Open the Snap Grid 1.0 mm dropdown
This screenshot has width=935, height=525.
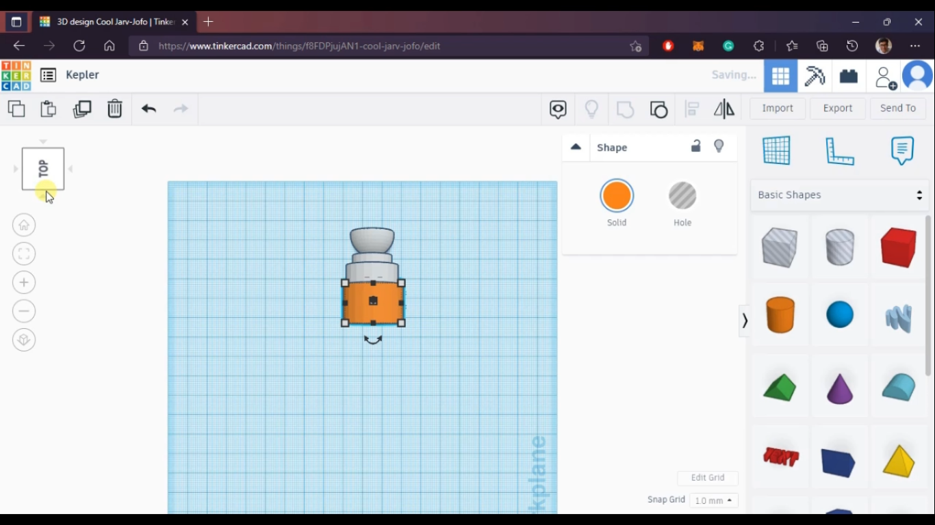tap(713, 500)
